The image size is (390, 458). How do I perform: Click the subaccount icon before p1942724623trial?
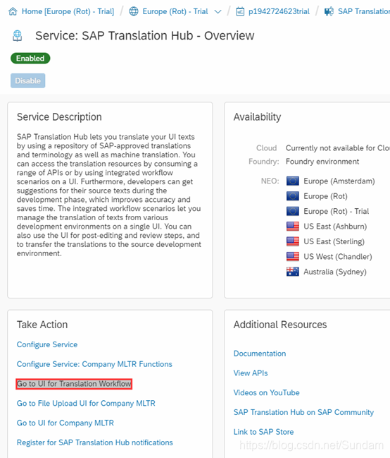pyautogui.click(x=240, y=11)
